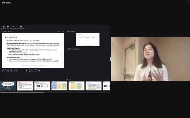Open the more options circle icon
Image resolution: width=190 pixels, height=118 pixels.
tap(17, 71)
